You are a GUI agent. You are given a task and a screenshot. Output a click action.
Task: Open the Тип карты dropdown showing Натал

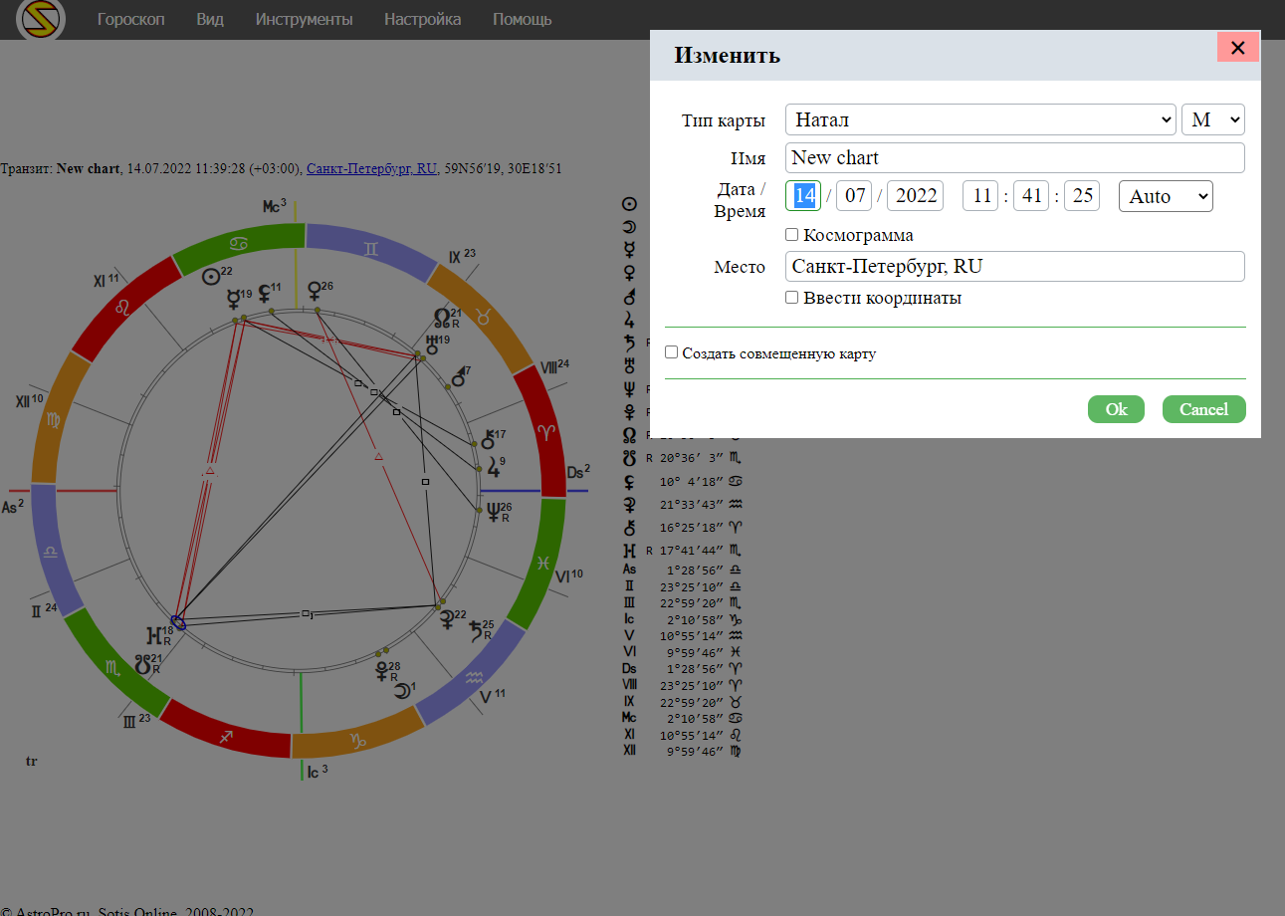(x=980, y=119)
